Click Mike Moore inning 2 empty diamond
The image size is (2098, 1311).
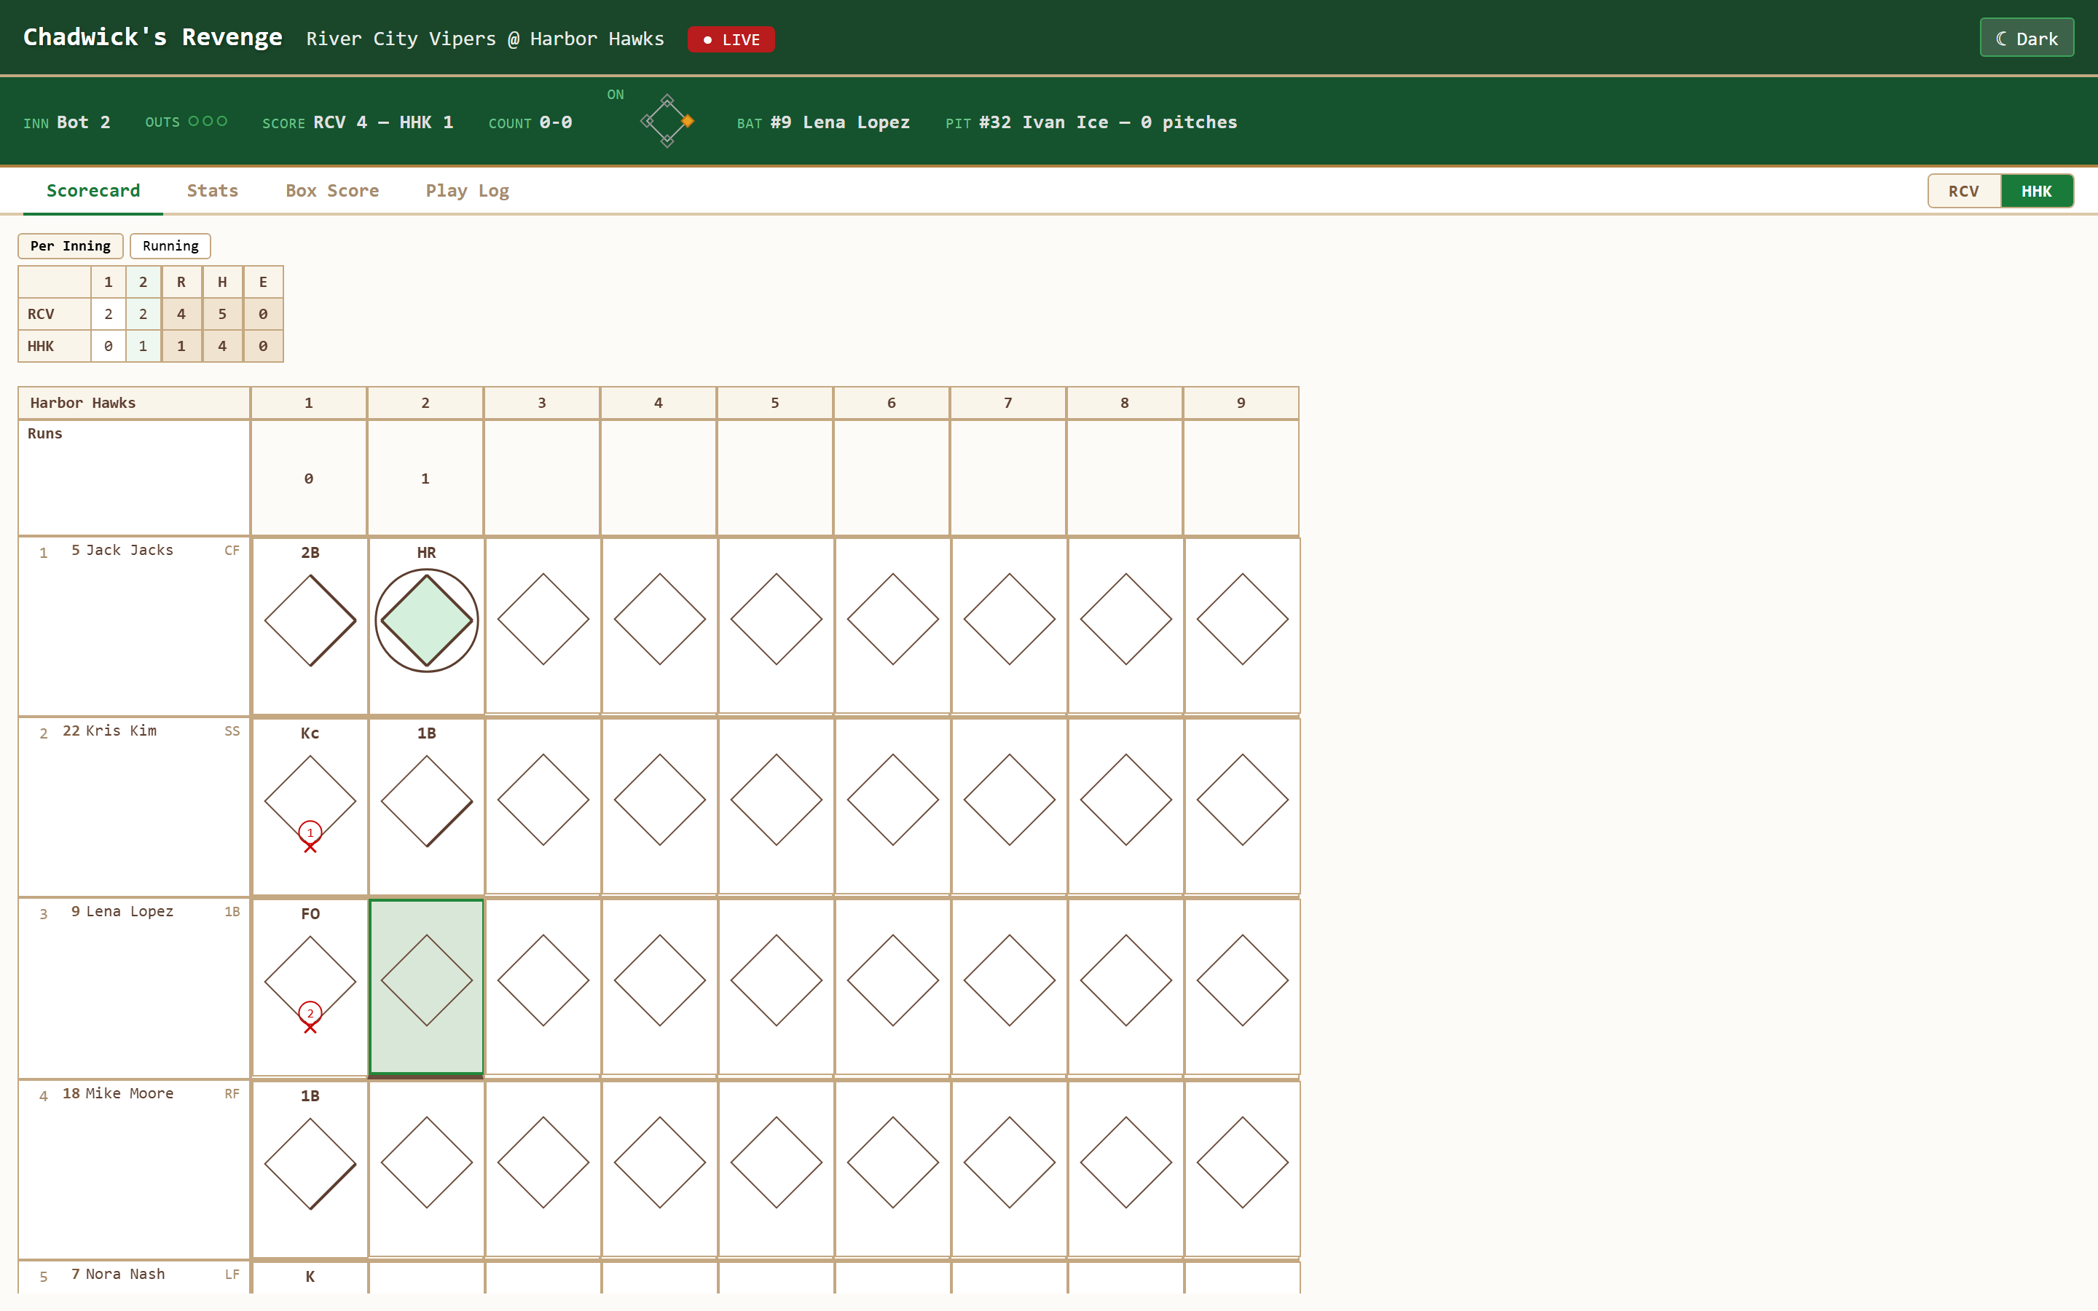coord(427,1162)
